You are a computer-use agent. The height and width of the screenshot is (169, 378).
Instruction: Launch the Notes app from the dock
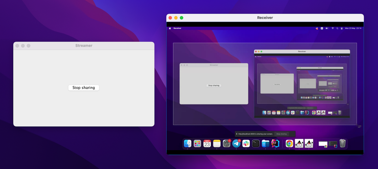click(x=217, y=143)
